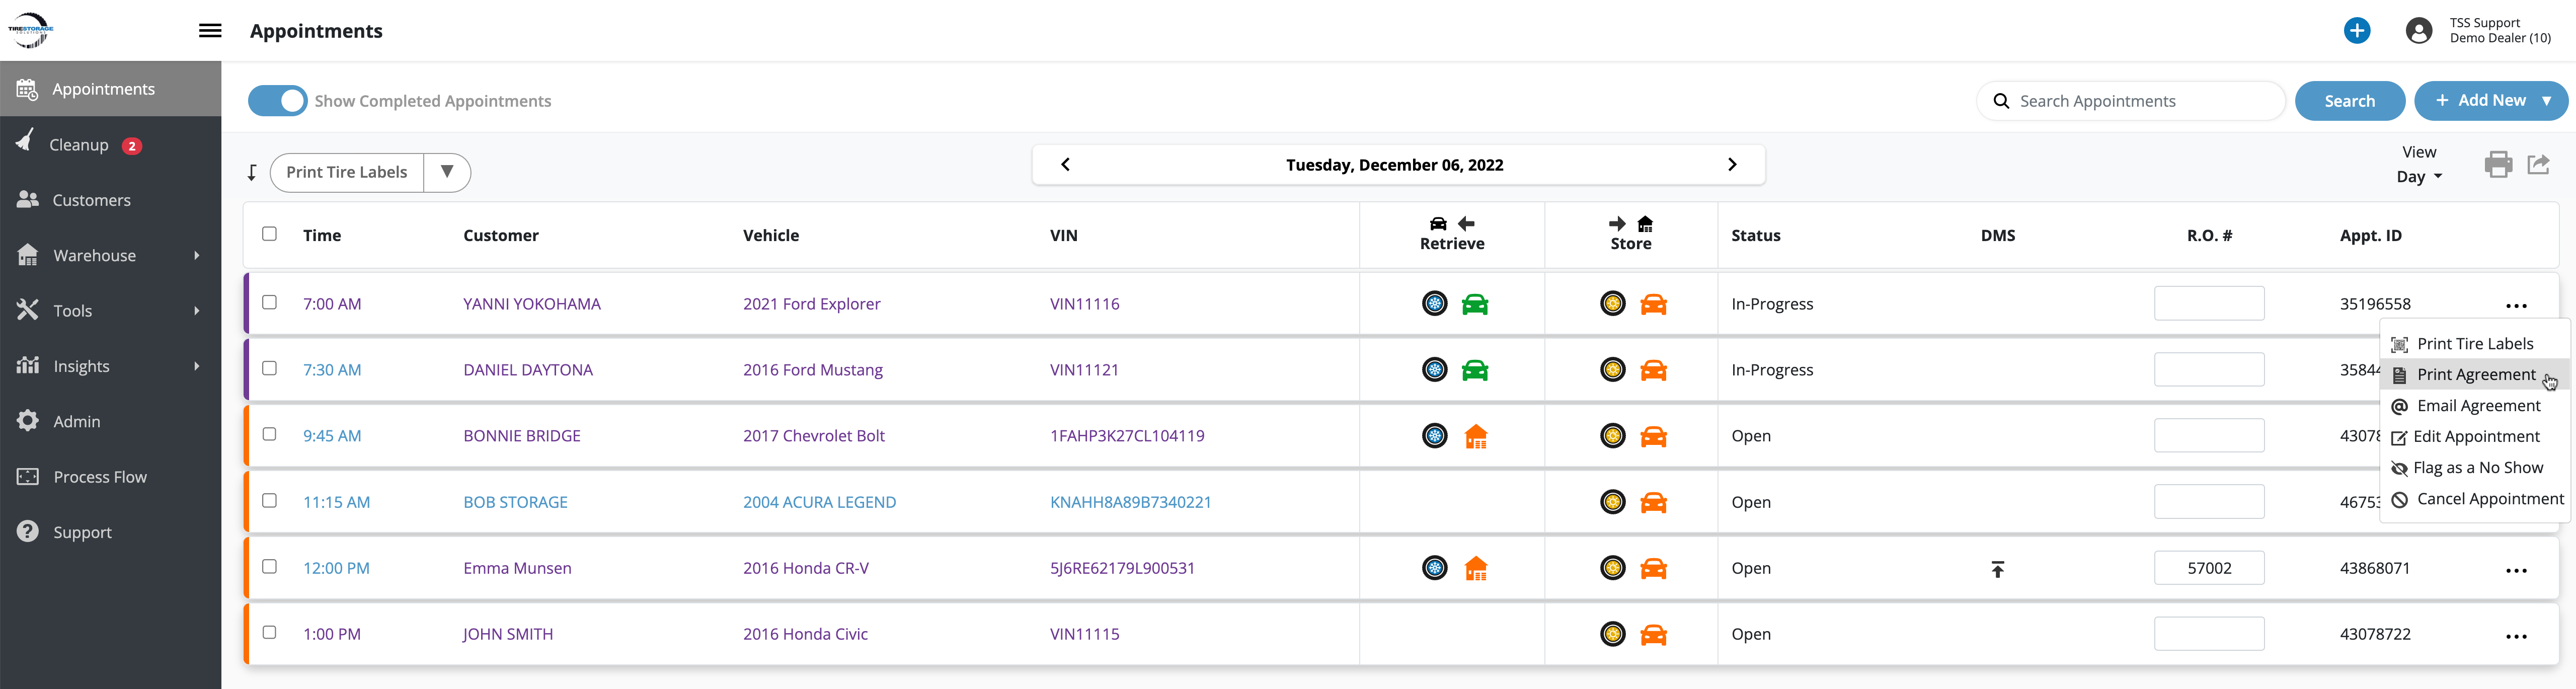
Task: Click orange warehouse retrieve icon for BONNIE BRIDGE
Action: tap(1475, 436)
